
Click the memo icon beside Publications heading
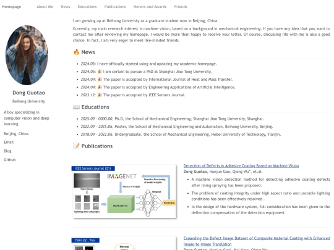pos(76,146)
